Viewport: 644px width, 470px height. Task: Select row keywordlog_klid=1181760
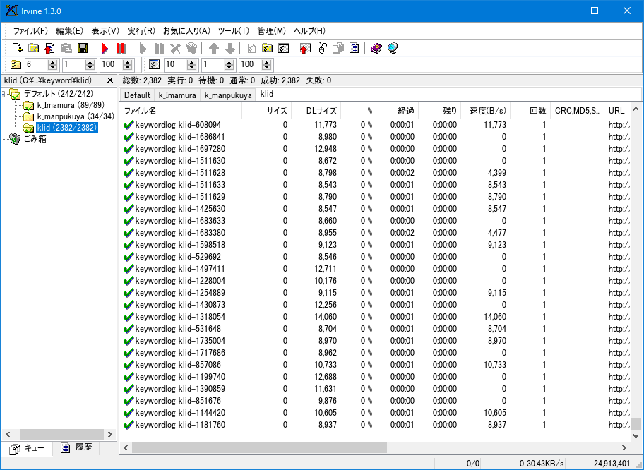coord(376,425)
